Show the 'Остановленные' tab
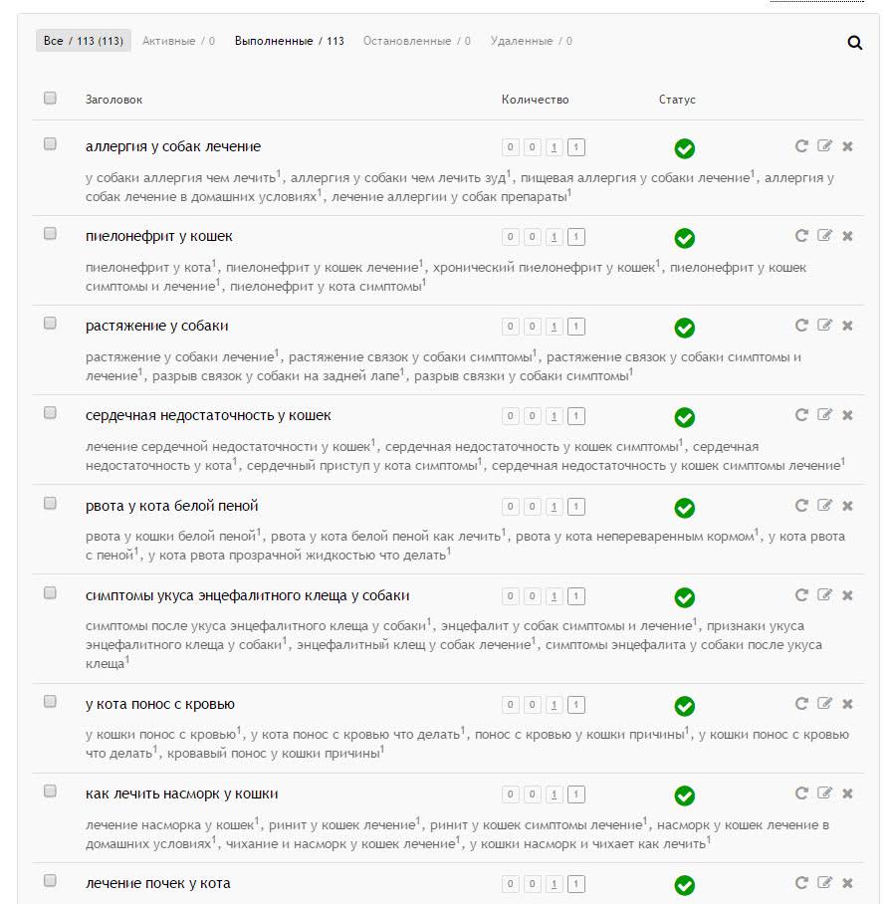Screen dimensions: 892x904 click(416, 41)
